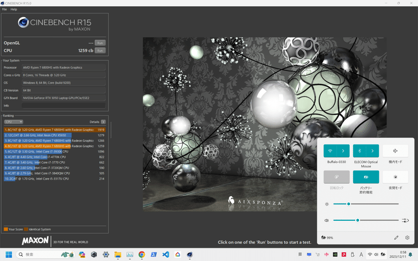Mute sound via speaker icon by volume slider
Image resolution: width=418 pixels, height=261 pixels.
tap(327, 220)
